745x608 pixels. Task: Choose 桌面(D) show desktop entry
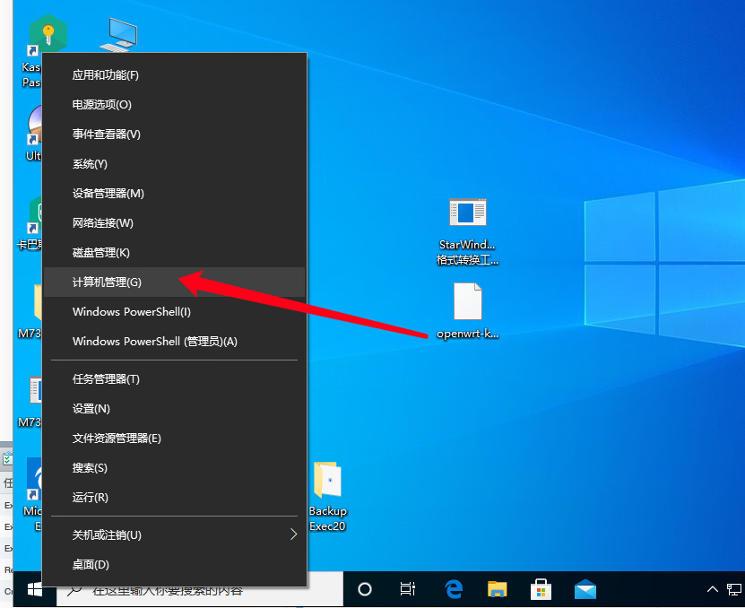click(175, 564)
